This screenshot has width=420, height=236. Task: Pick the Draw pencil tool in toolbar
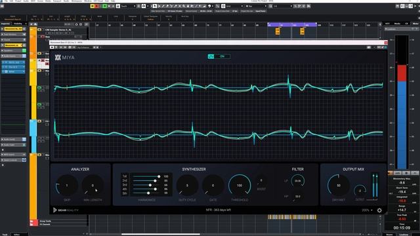pyautogui.click(x=163, y=6)
